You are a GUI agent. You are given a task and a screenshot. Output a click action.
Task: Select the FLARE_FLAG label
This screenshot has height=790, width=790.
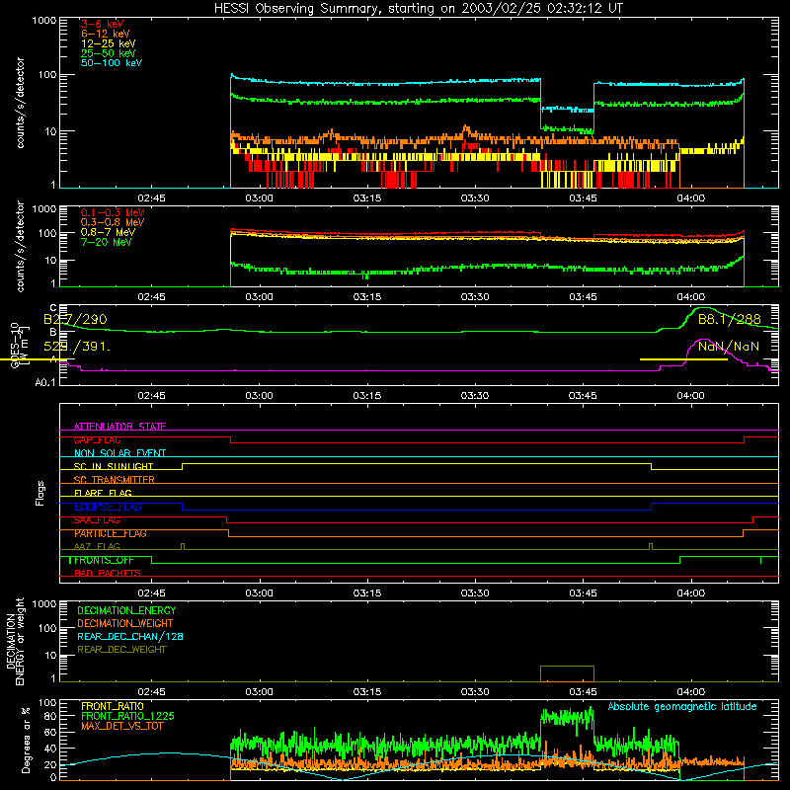[103, 493]
